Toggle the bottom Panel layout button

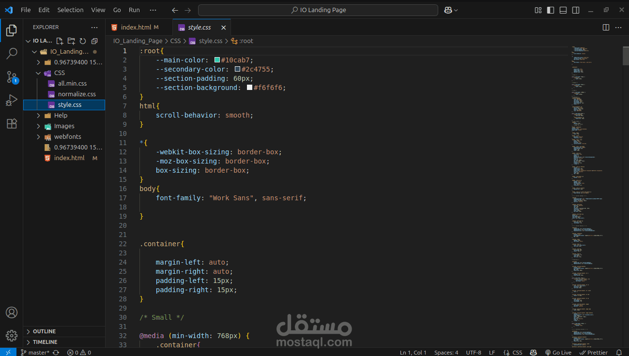click(x=563, y=10)
